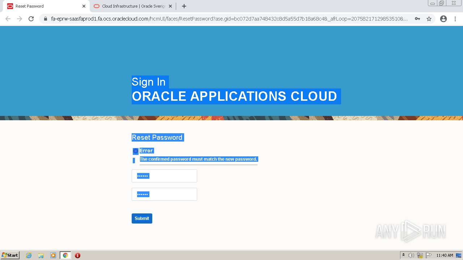The image size is (463, 260).
Task: Open the volume speaker tray icon
Action: (411, 255)
